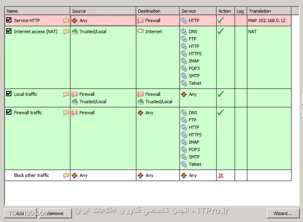Sort by the Destination column header

pos(158,11)
